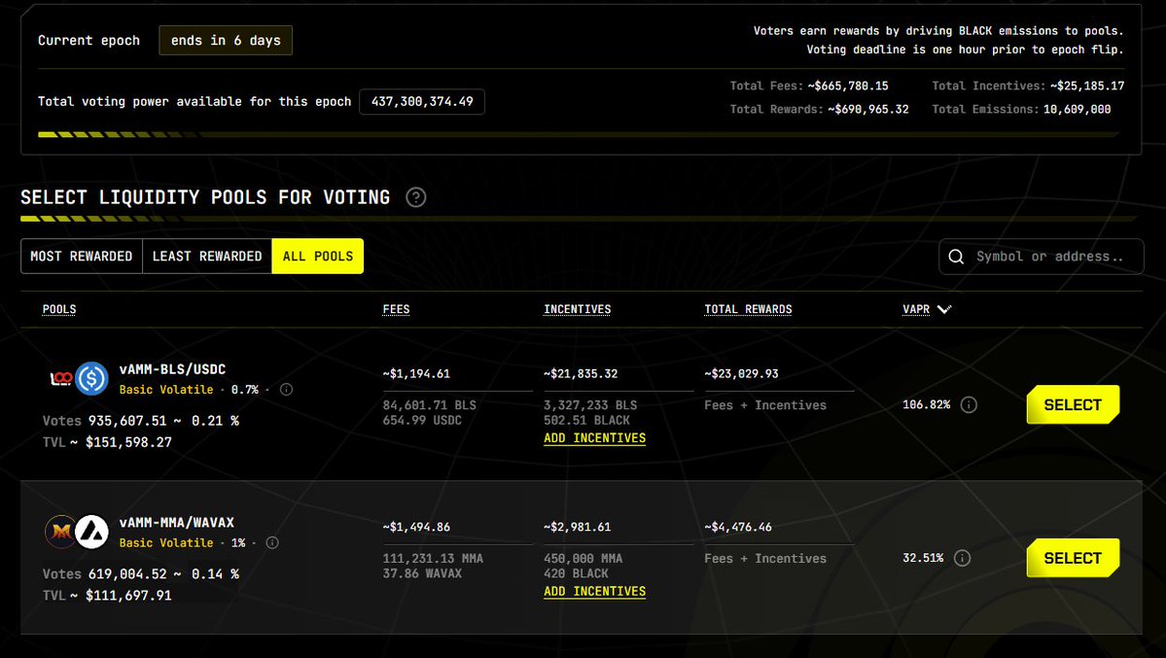Click Basic Volatile label under BLS/USDC
This screenshot has width=1166, height=658.
[166, 390]
